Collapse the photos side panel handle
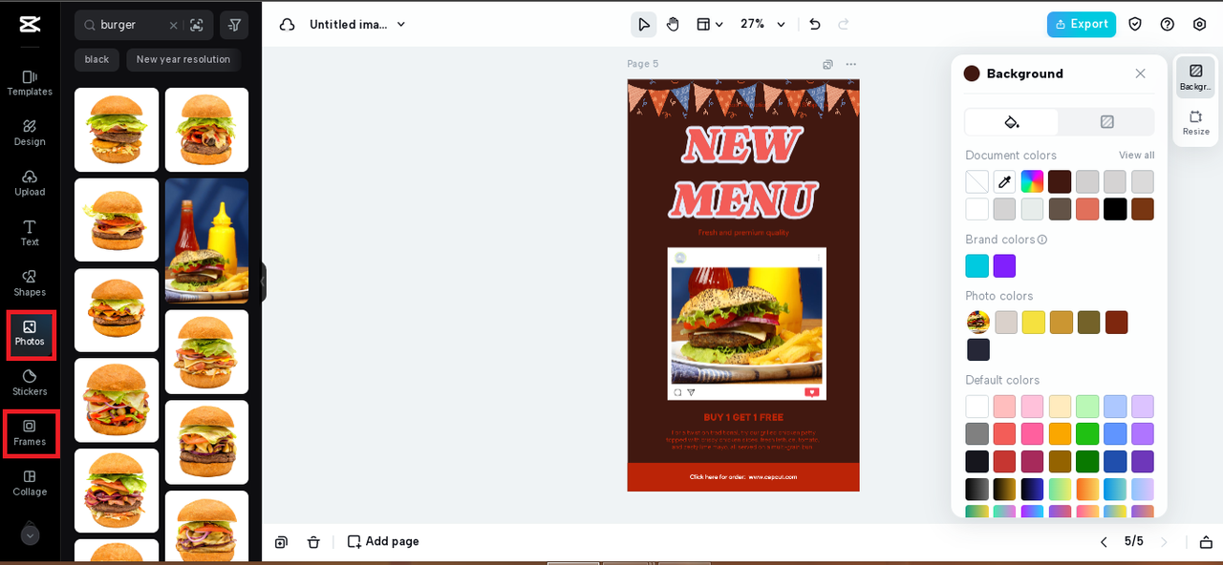Screen dimensions: 1223x565 pos(262,282)
